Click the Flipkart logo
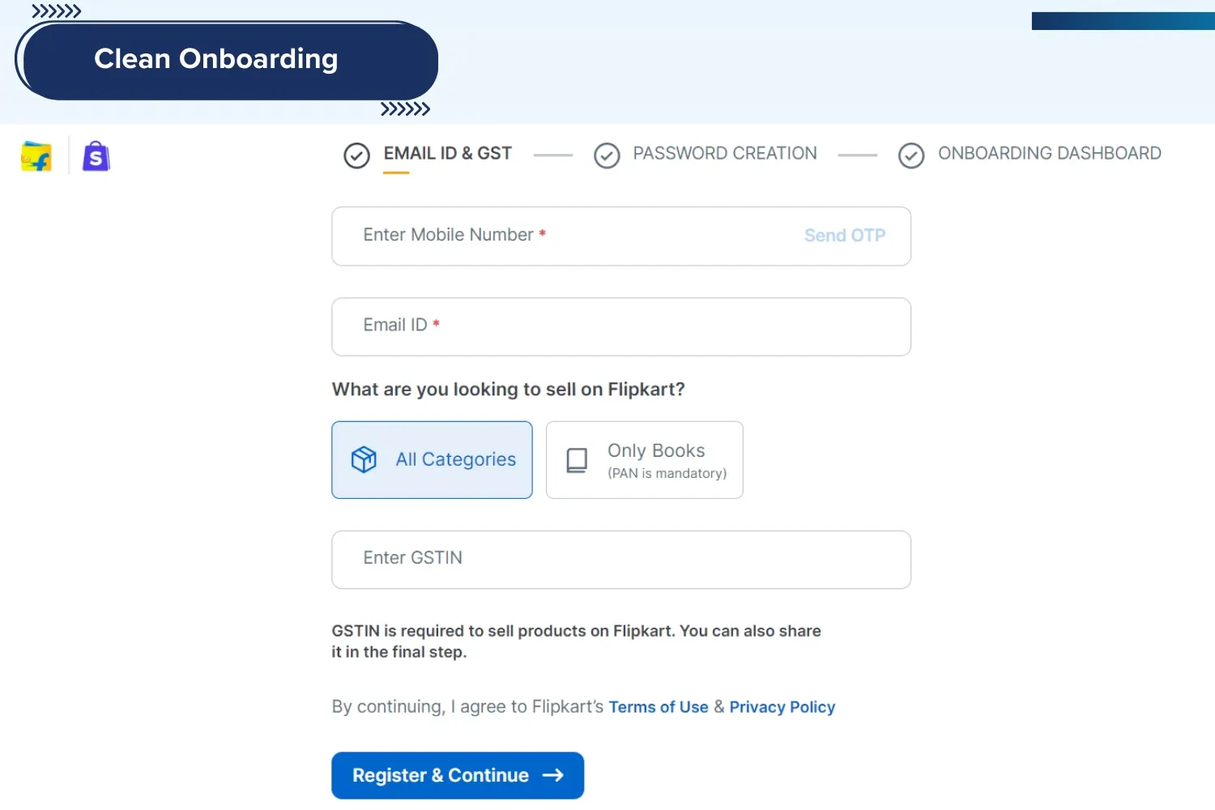Image resolution: width=1215 pixels, height=810 pixels. pyautogui.click(x=36, y=156)
